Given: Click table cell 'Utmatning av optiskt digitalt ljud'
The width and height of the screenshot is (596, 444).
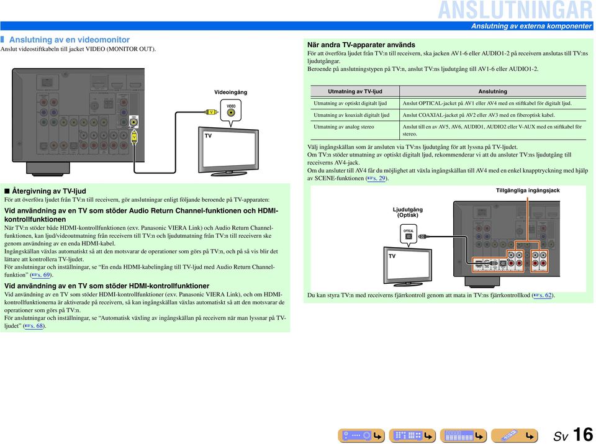Looking at the screenshot, I should tap(350, 103).
